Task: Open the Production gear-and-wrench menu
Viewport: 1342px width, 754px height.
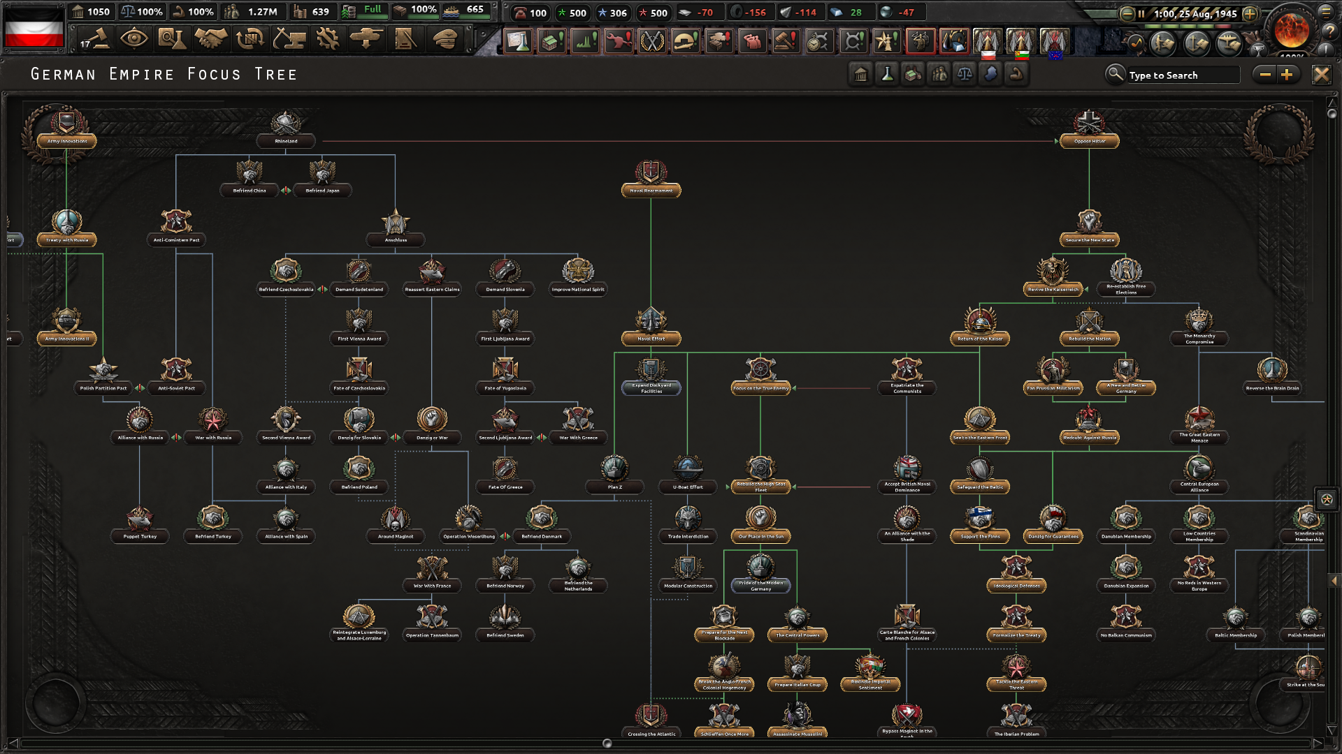Action: click(327, 39)
